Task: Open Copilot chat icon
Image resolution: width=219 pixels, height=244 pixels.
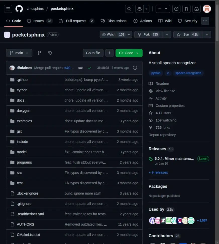Action: 139,9
